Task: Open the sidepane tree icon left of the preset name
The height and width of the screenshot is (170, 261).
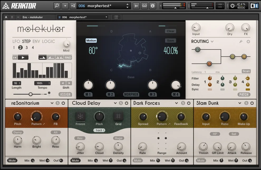Action: click(x=73, y=6)
